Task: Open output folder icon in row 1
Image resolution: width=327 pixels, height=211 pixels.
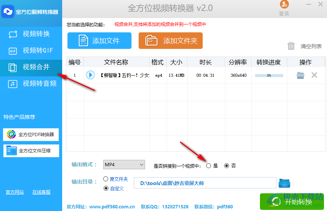Action: (300, 75)
